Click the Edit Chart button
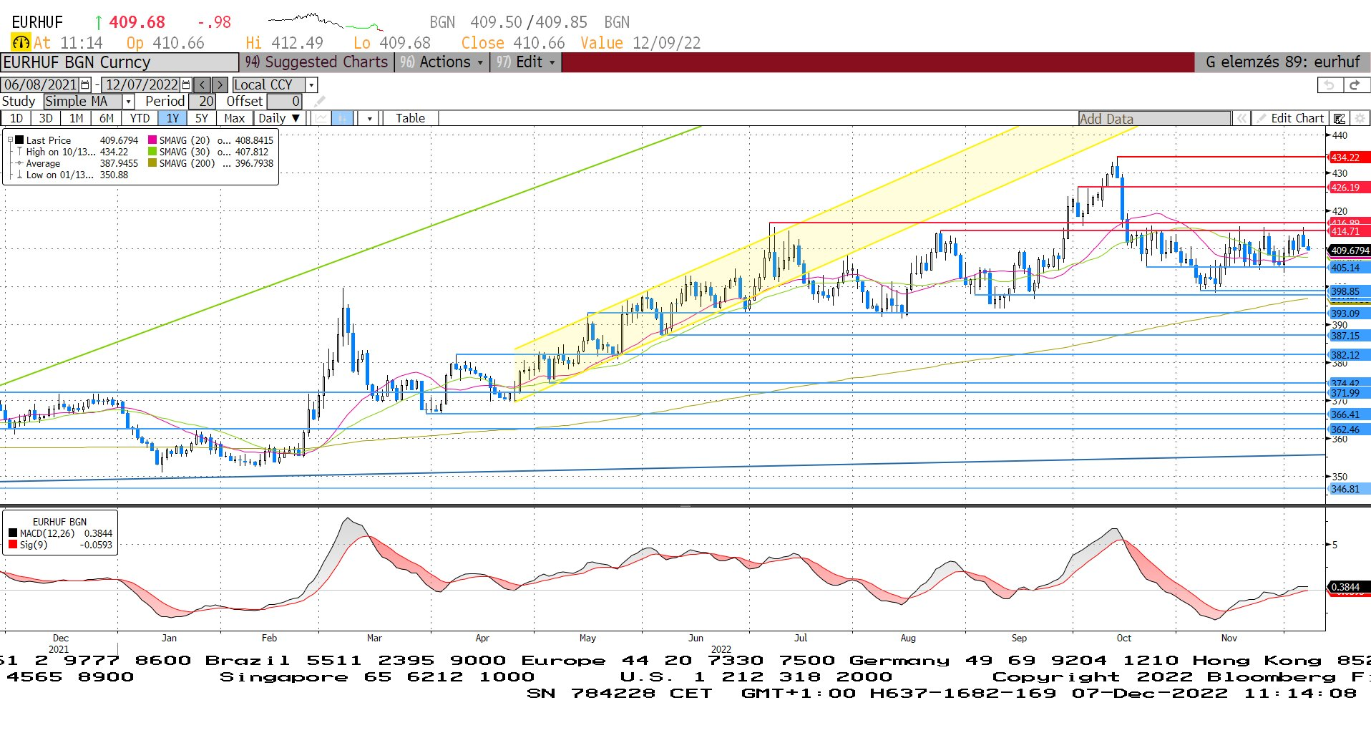The width and height of the screenshot is (1371, 733). [1290, 119]
